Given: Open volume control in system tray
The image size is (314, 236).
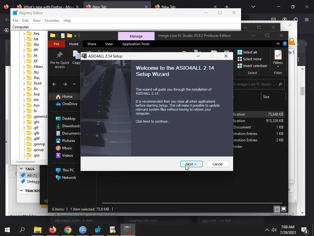Looking at the screenshot, I should (274, 230).
